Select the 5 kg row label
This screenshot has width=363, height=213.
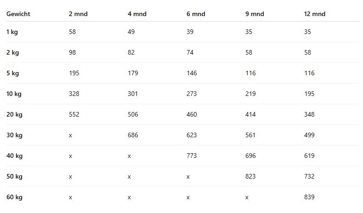pyautogui.click(x=12, y=73)
